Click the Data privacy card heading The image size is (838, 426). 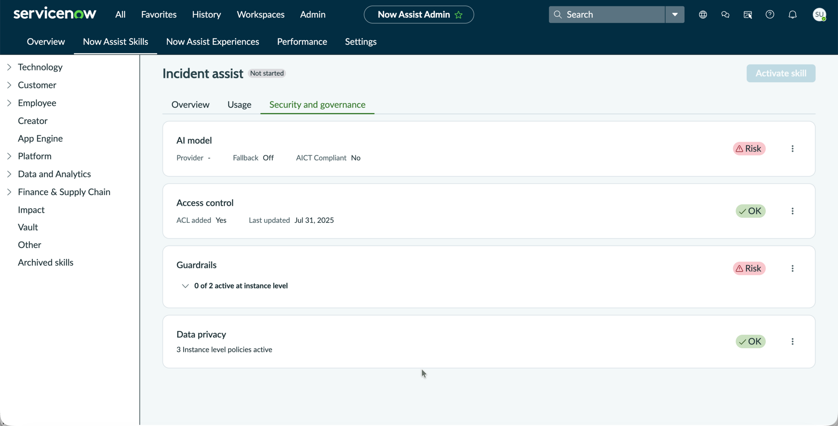coord(201,334)
